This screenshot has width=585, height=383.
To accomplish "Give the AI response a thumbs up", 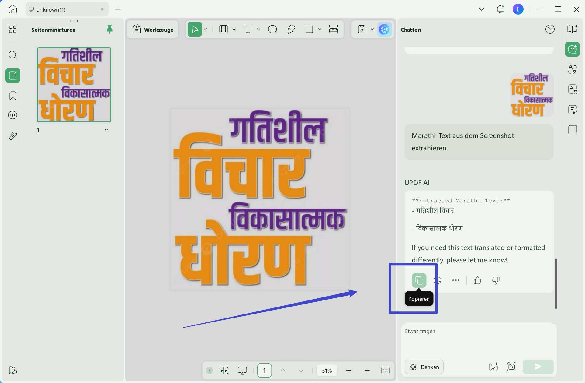I will tap(477, 280).
